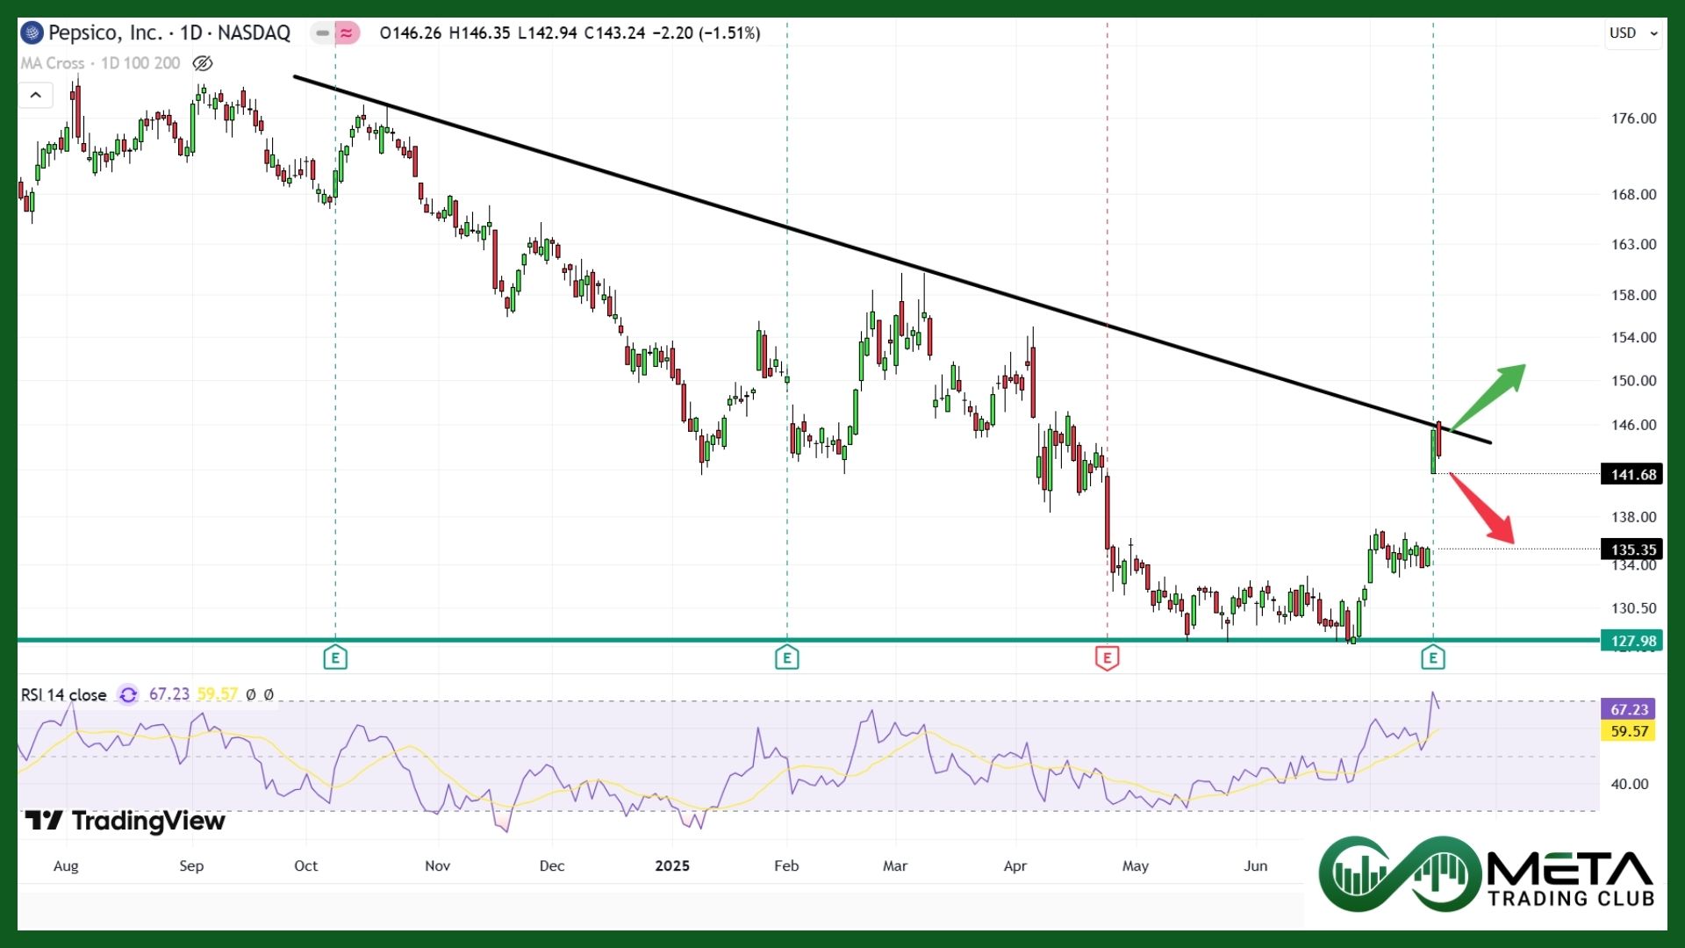Screen dimensions: 1685x948
Task: Click the 141.68 price label
Action: pyautogui.click(x=1631, y=475)
